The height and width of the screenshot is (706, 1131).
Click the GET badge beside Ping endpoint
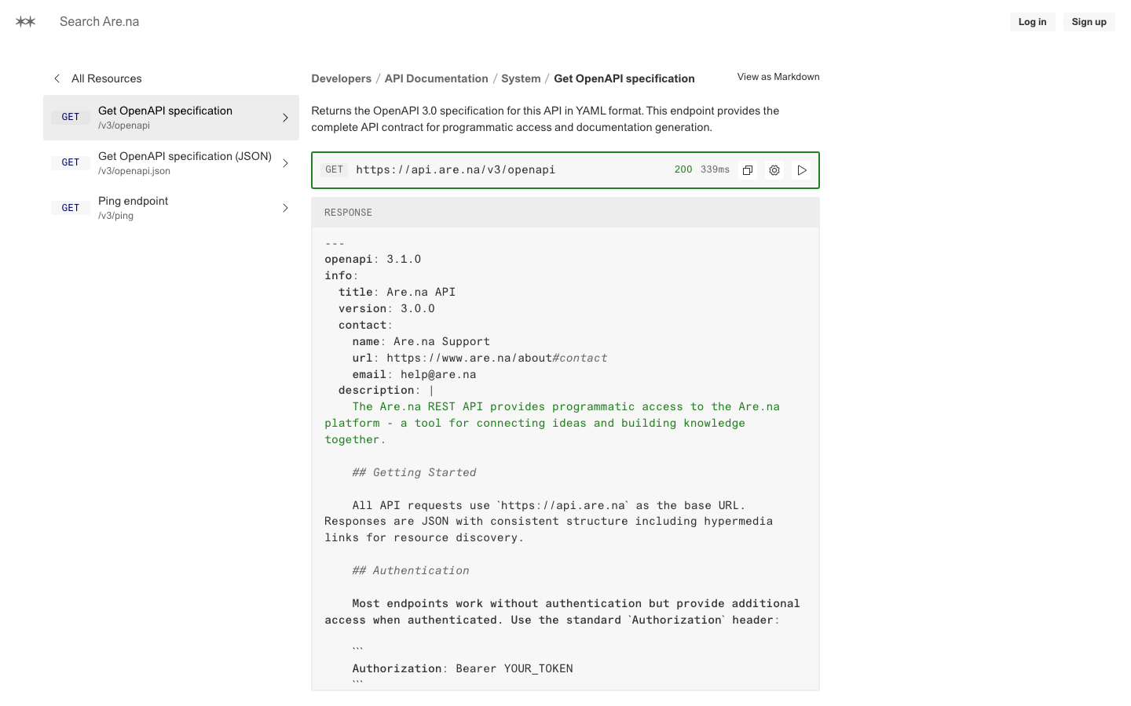[x=71, y=208]
